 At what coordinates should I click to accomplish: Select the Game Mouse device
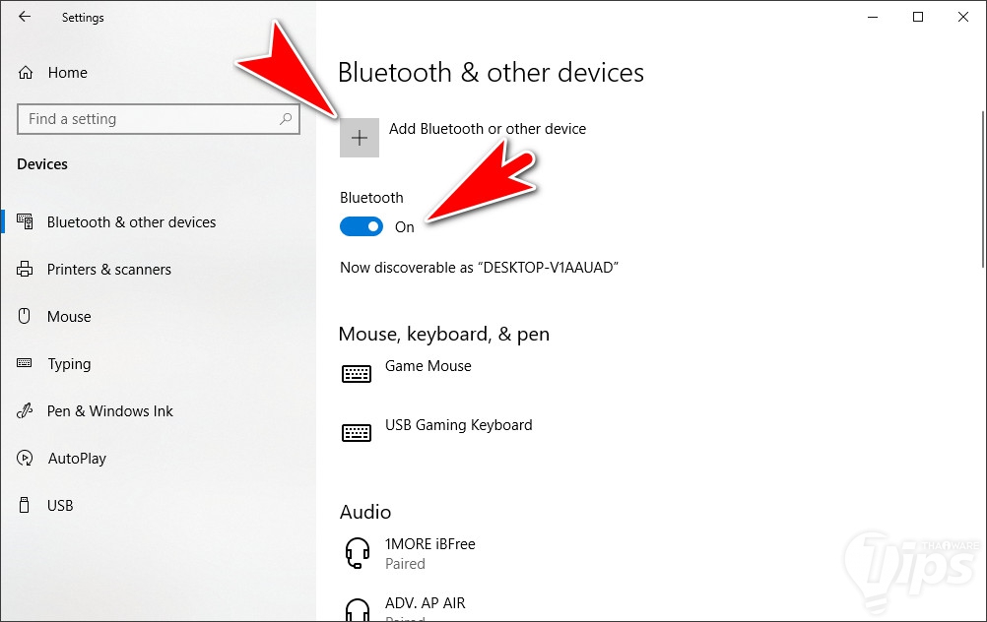tap(428, 366)
